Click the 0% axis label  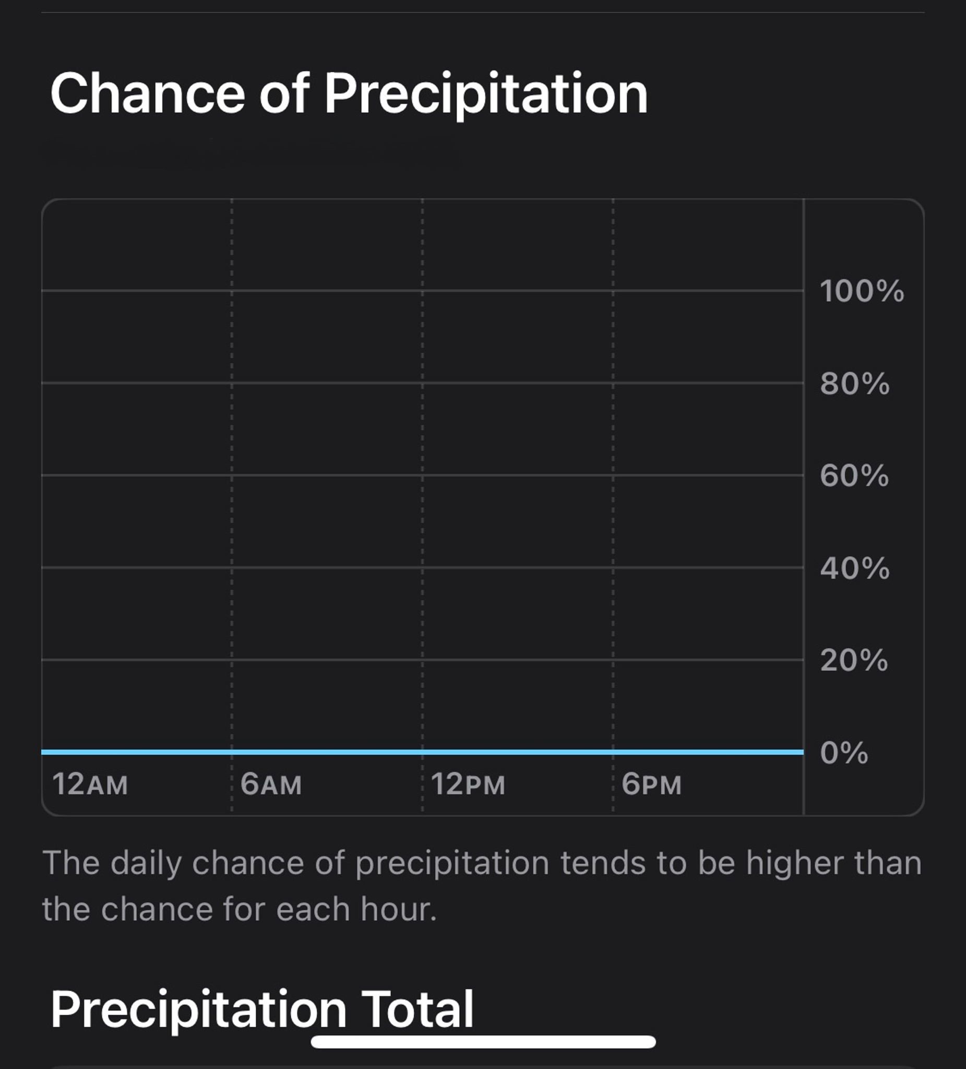pos(844,753)
